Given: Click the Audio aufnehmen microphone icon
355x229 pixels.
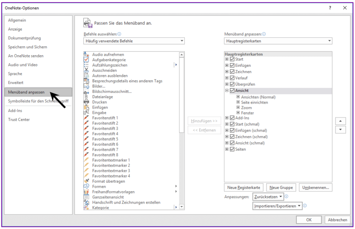Looking at the screenshot, I should click(x=86, y=54).
